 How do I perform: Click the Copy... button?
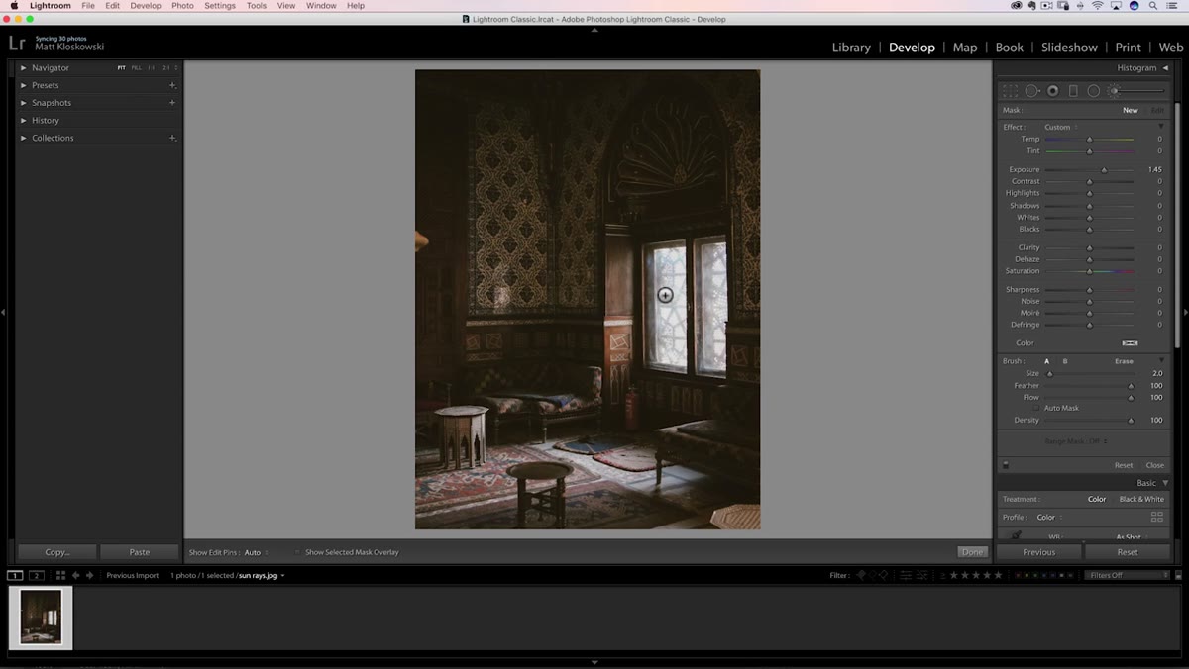click(57, 552)
